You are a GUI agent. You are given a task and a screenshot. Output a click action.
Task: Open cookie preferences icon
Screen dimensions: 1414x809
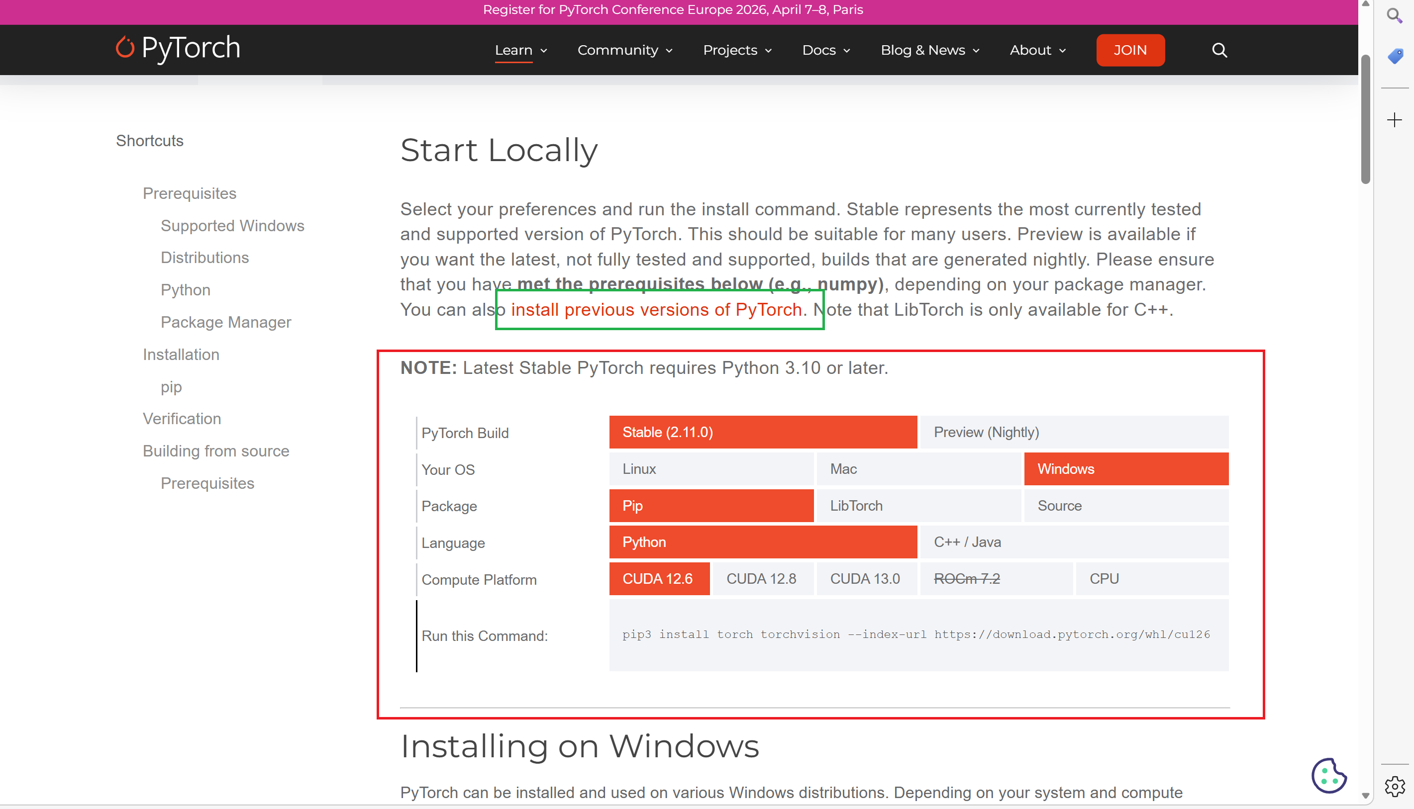coord(1328,776)
